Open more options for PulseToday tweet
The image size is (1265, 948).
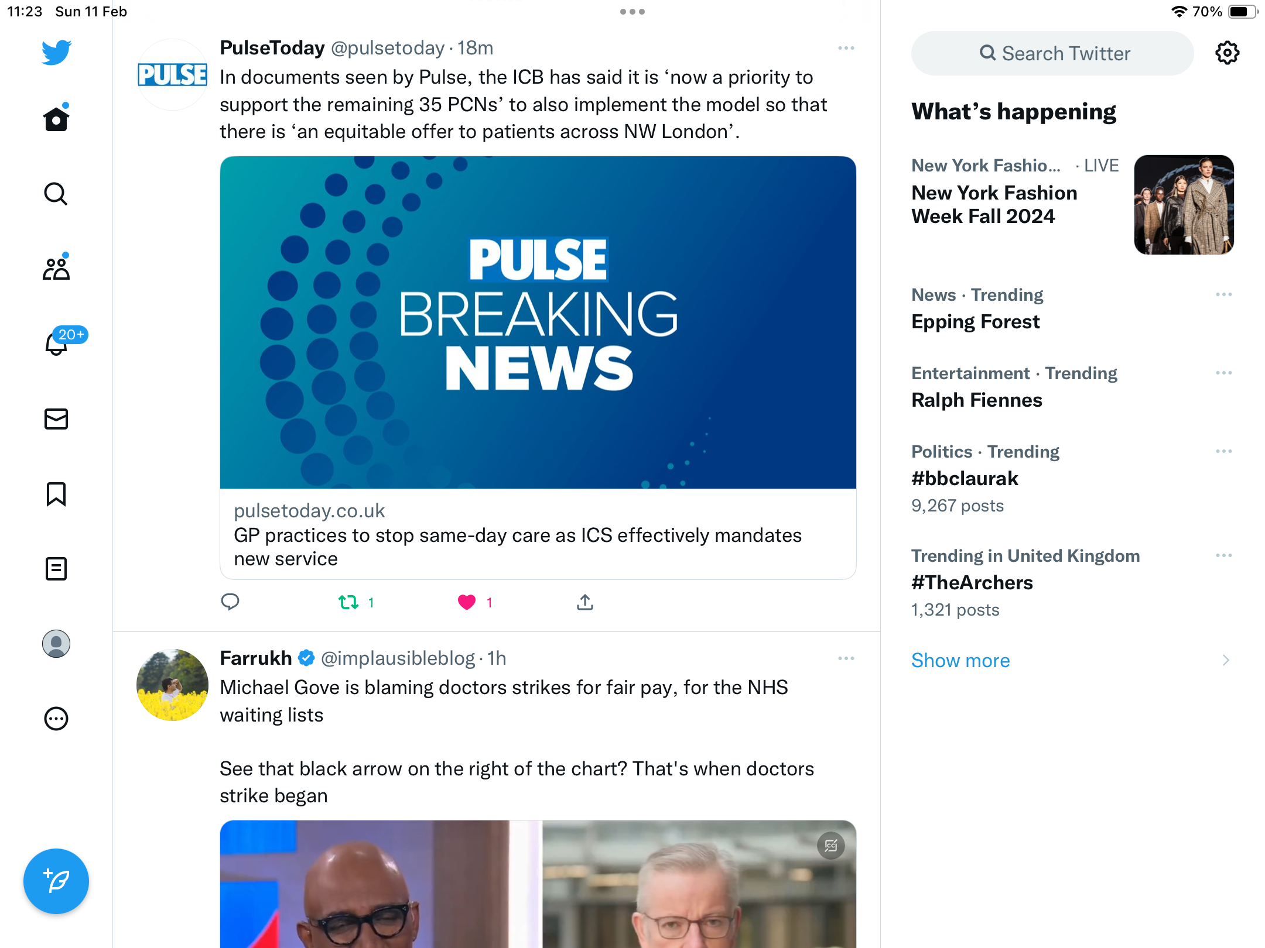pos(846,48)
